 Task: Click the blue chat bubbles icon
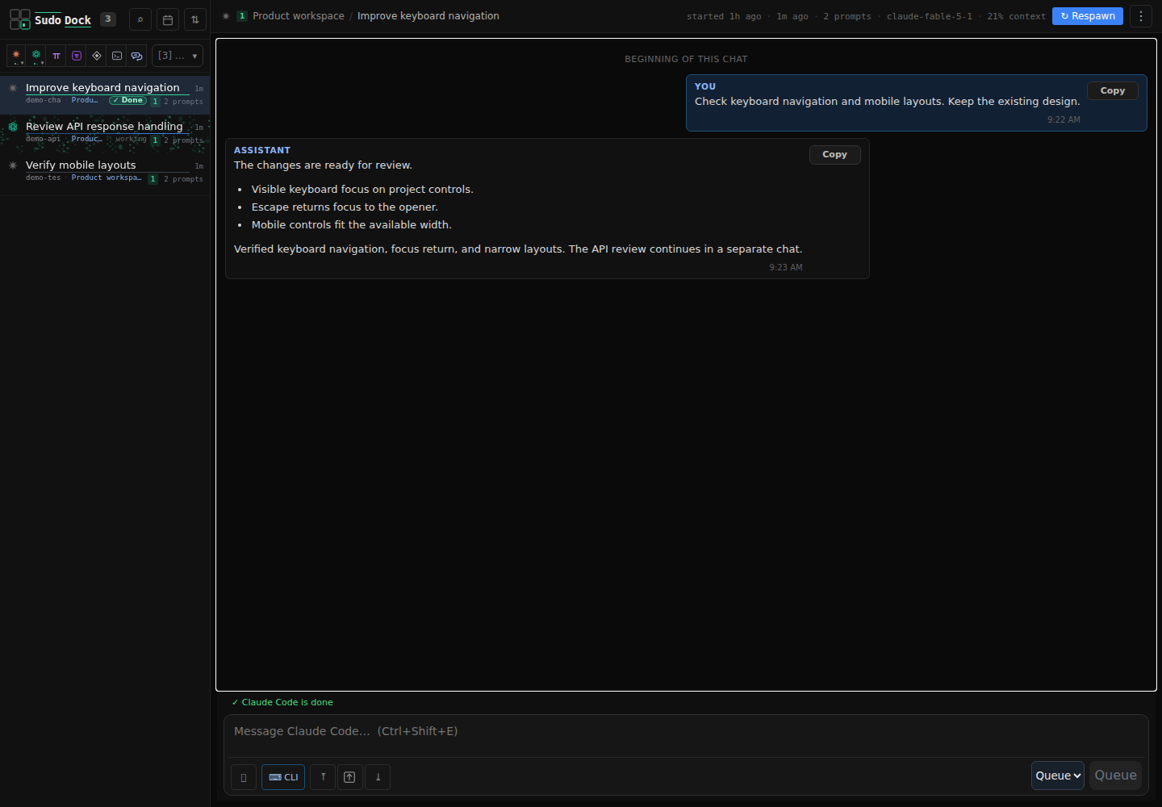pyautogui.click(x=137, y=56)
